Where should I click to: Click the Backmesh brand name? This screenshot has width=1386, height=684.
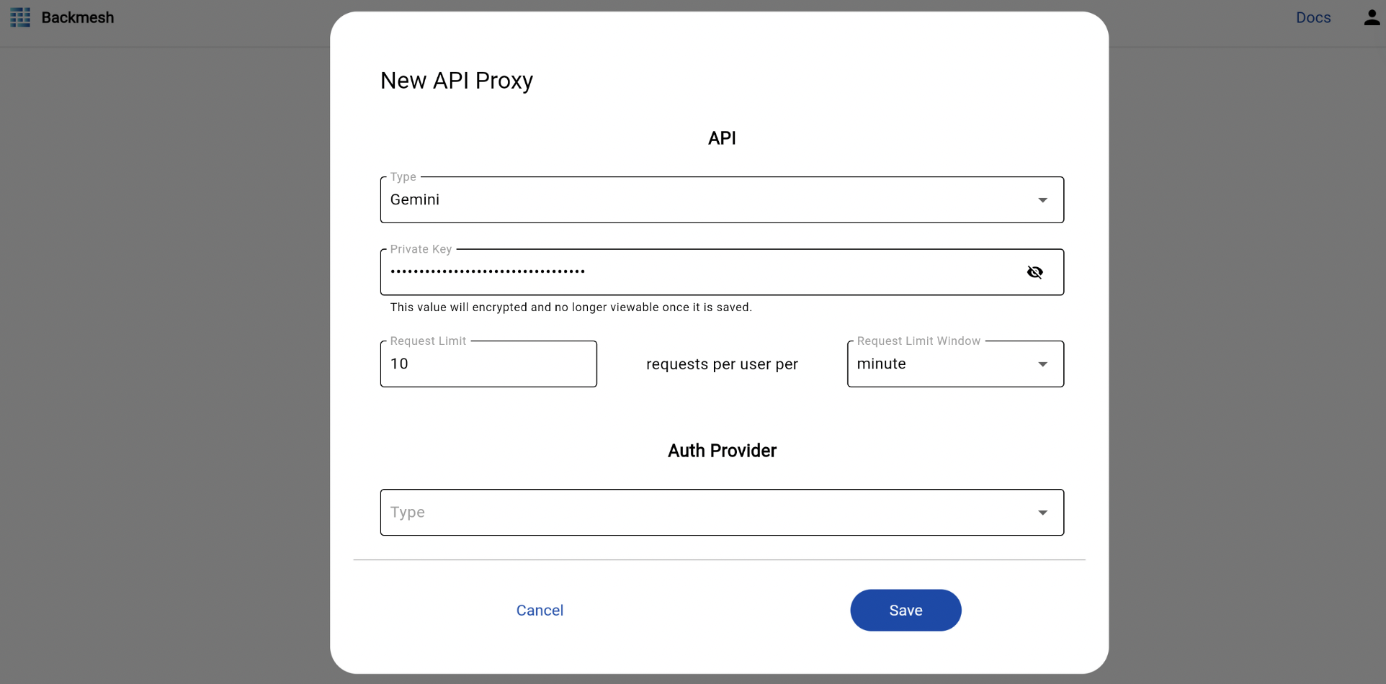click(x=78, y=17)
